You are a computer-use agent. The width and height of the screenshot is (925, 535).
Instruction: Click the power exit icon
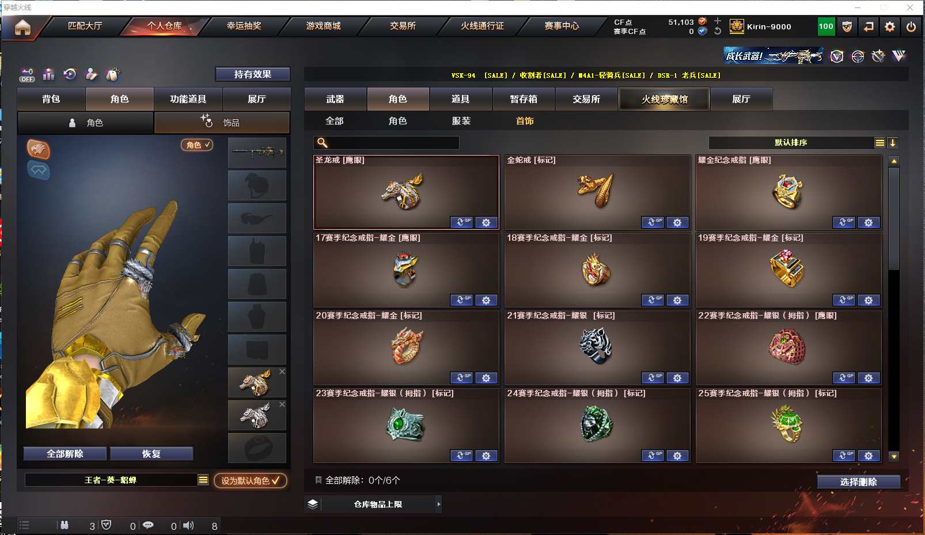911,26
